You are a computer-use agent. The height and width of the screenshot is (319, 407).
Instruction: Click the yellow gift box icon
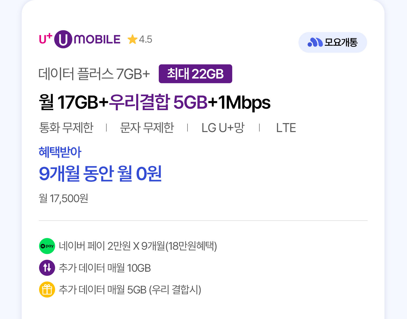47,290
